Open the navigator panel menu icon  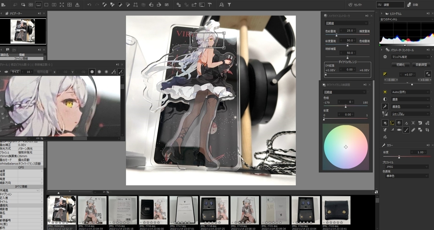tap(39, 13)
